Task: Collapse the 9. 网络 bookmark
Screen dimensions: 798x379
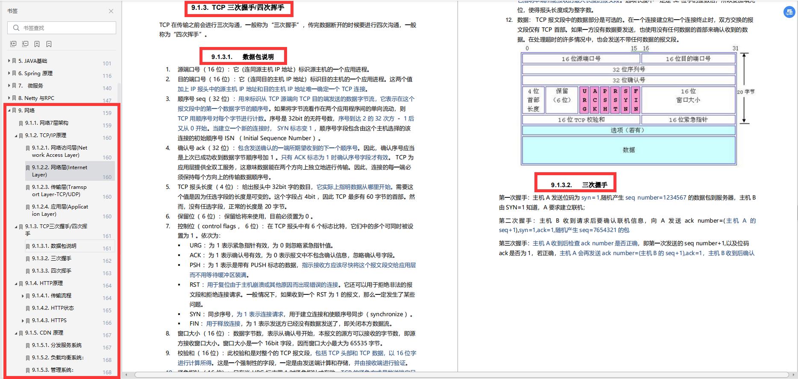Action: (9, 110)
